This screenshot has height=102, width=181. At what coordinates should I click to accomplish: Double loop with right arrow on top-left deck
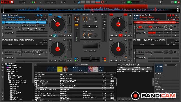11,27
